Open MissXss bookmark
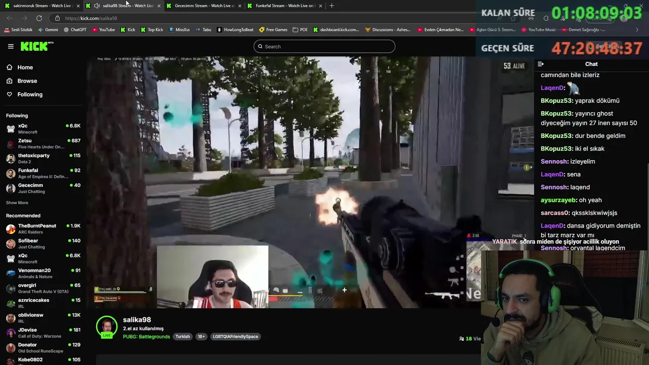The height and width of the screenshot is (365, 649). 179,30
